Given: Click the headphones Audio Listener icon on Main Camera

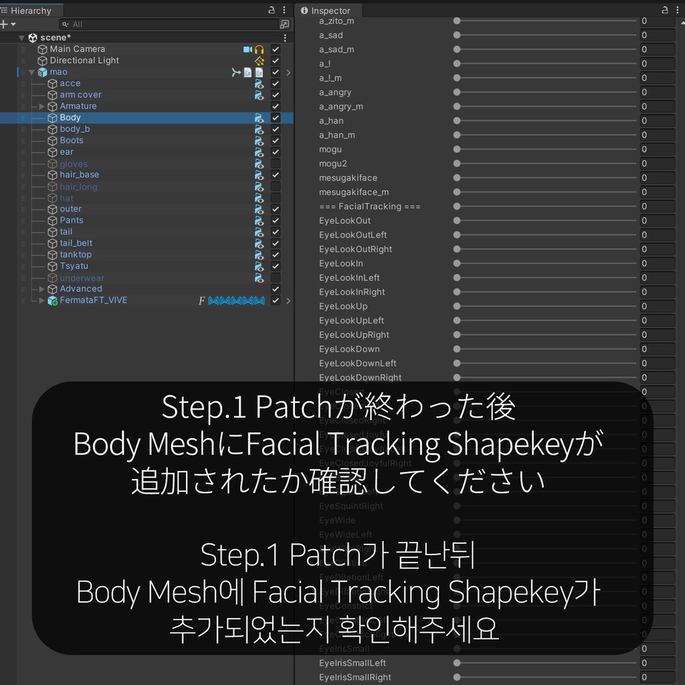Looking at the screenshot, I should [260, 49].
